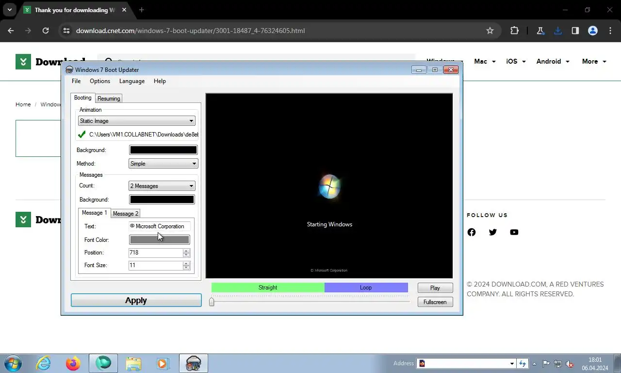Click the boot animation file path
The image size is (621, 373).
[144, 135]
